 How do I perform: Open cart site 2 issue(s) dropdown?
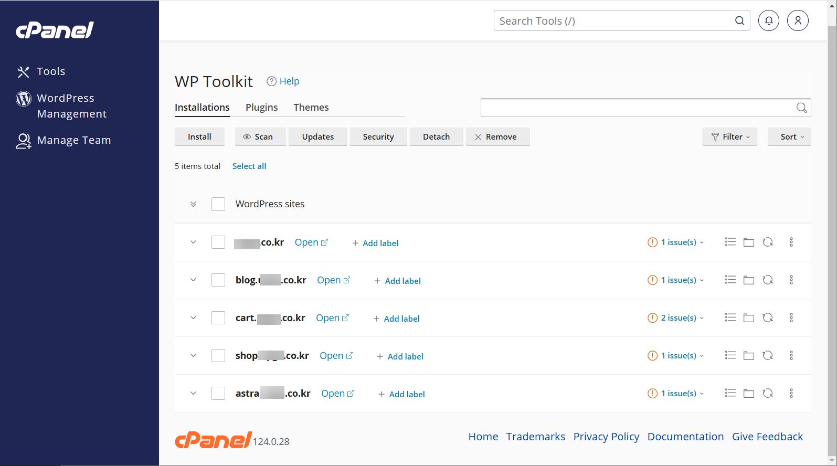pyautogui.click(x=676, y=317)
